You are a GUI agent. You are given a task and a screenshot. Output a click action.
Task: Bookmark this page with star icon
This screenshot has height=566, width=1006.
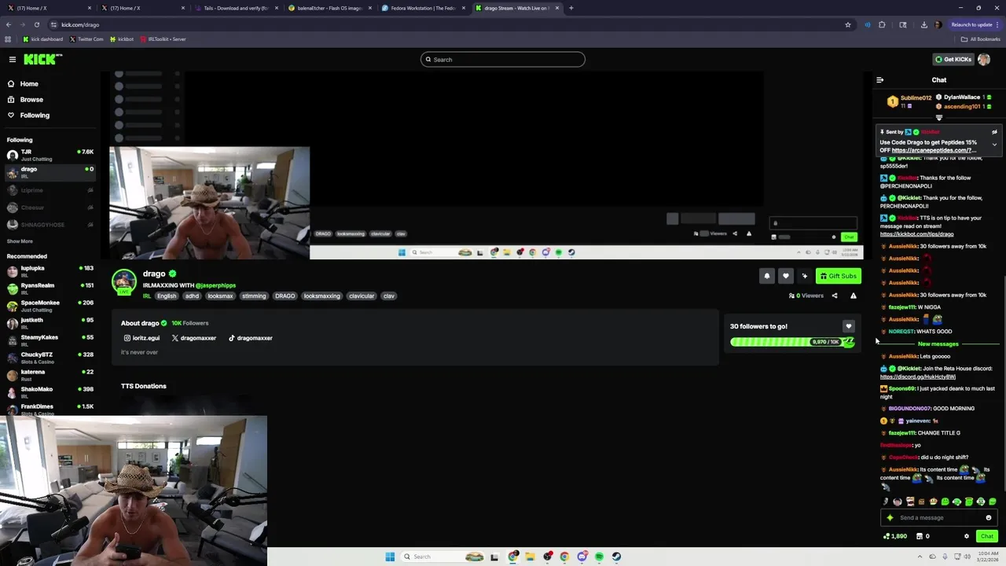pyautogui.click(x=848, y=24)
